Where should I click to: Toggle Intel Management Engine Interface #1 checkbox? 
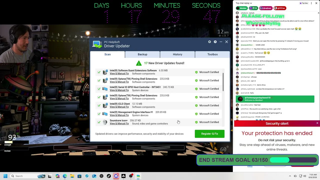(x=99, y=114)
